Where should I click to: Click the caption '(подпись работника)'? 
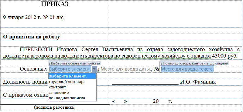[x=55, y=107]
